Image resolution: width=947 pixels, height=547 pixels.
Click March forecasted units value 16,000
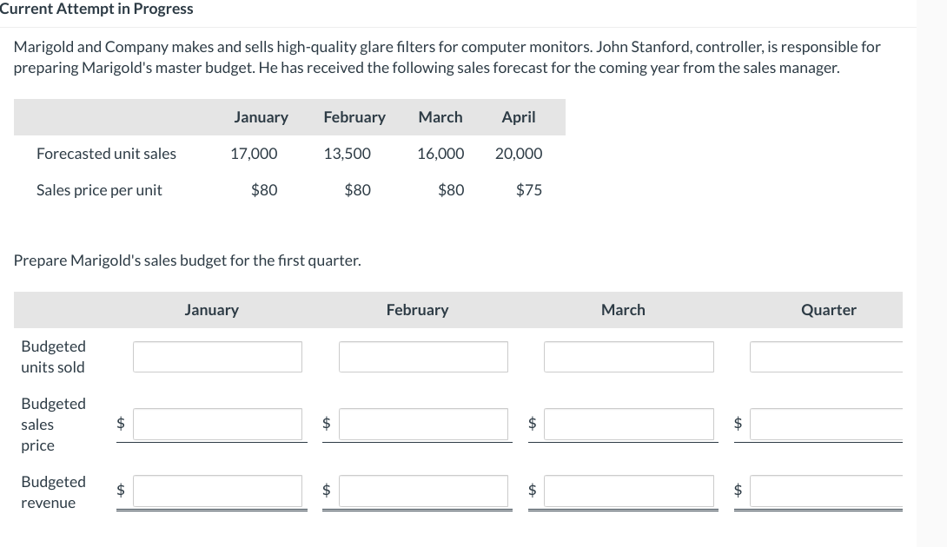[440, 154]
